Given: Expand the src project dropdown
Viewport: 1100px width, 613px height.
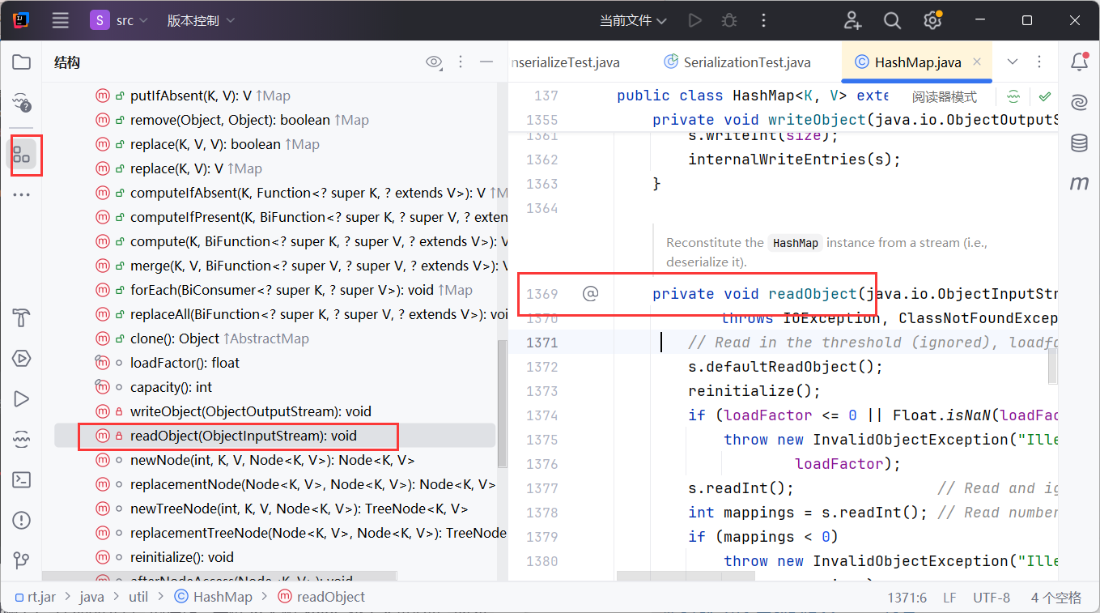Looking at the screenshot, I should (x=120, y=20).
